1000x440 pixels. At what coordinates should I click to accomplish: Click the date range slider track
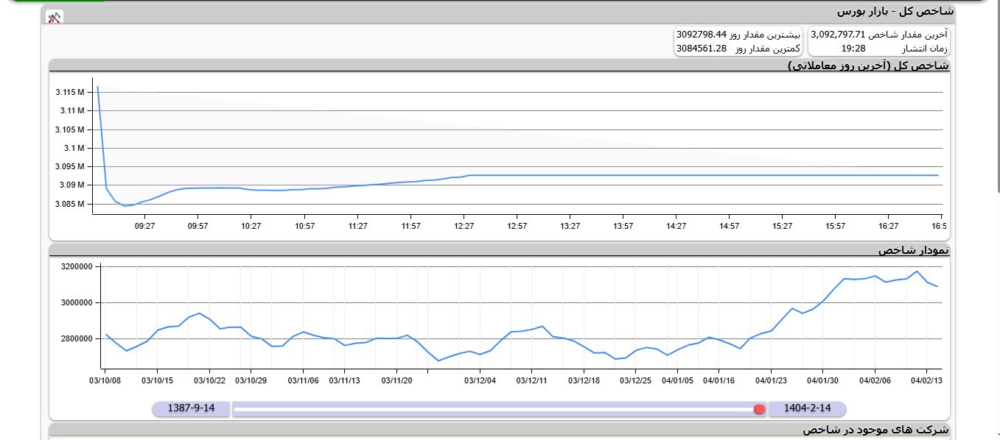pyautogui.click(x=500, y=409)
